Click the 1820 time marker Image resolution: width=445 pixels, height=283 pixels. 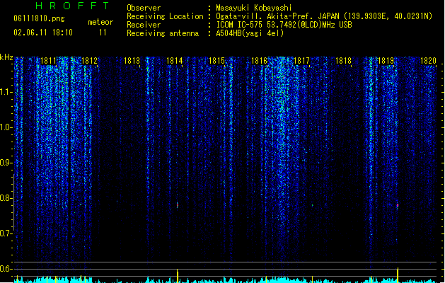(428, 61)
